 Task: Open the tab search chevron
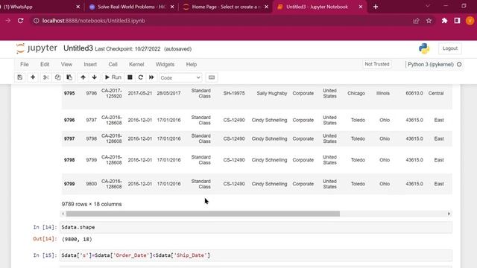click(x=428, y=6)
